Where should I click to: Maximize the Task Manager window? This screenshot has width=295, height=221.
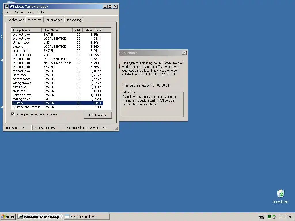[x=110, y=7]
